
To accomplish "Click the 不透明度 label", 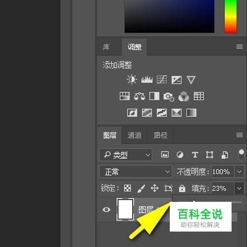I will [193, 172].
